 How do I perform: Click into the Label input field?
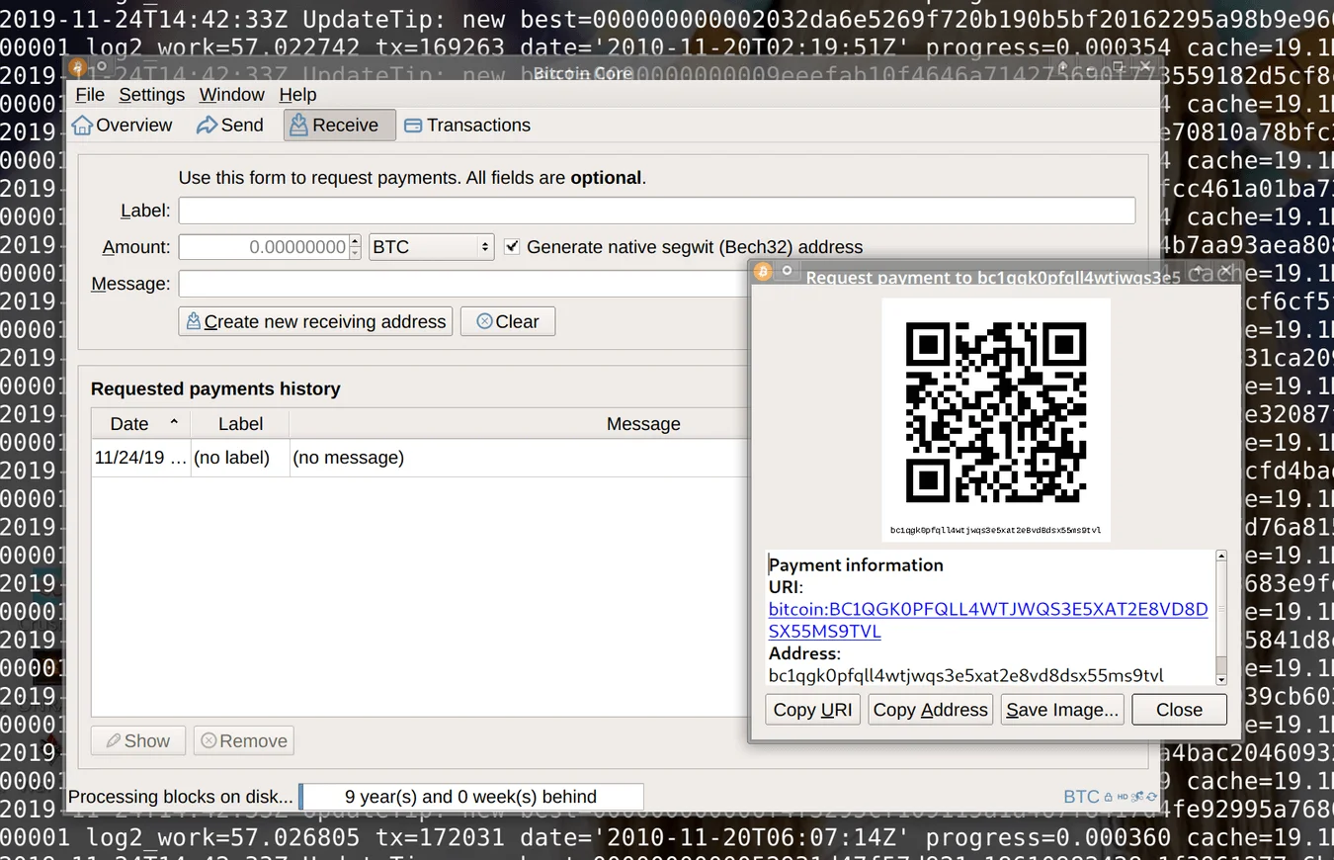coord(656,211)
